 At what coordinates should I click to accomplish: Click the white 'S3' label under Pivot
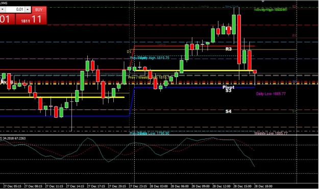coord(228,91)
